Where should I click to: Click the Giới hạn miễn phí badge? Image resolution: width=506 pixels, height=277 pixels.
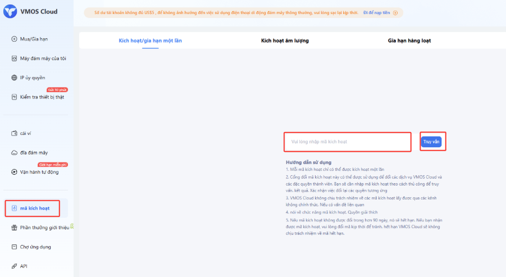[53, 165]
